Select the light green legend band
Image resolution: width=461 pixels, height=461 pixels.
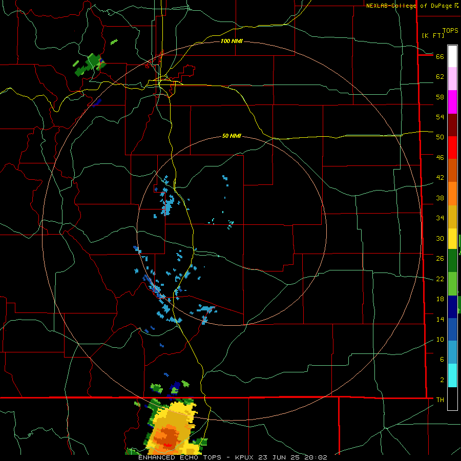pos(452,284)
